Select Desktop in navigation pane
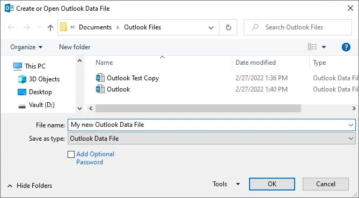359x198 pixels. [x=40, y=92]
